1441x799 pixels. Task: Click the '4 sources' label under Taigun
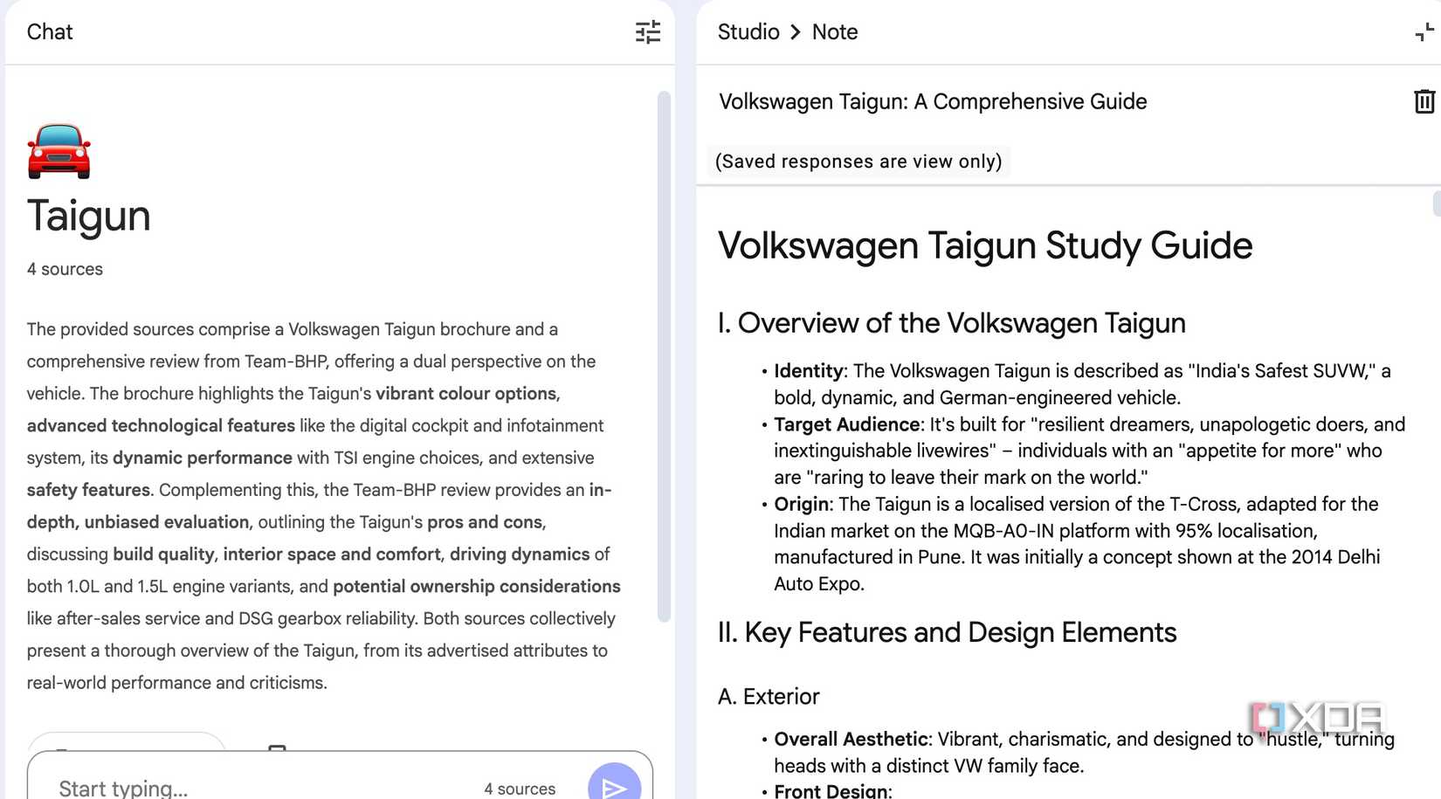(65, 269)
